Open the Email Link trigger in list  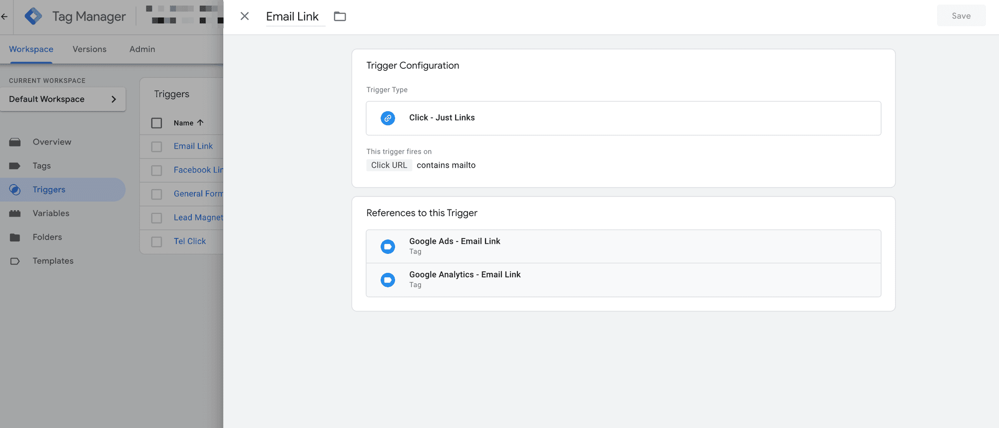coord(193,146)
